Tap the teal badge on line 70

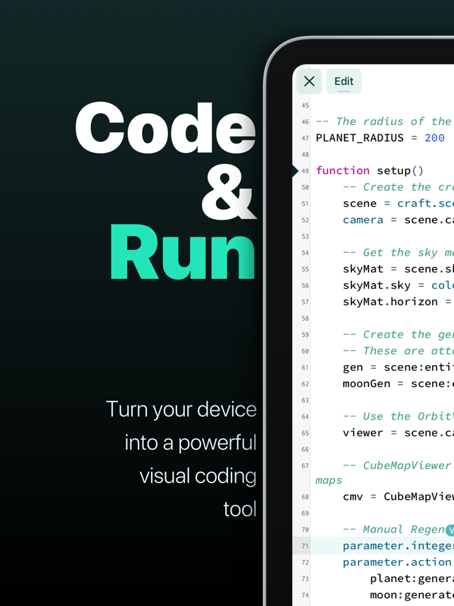(x=450, y=530)
